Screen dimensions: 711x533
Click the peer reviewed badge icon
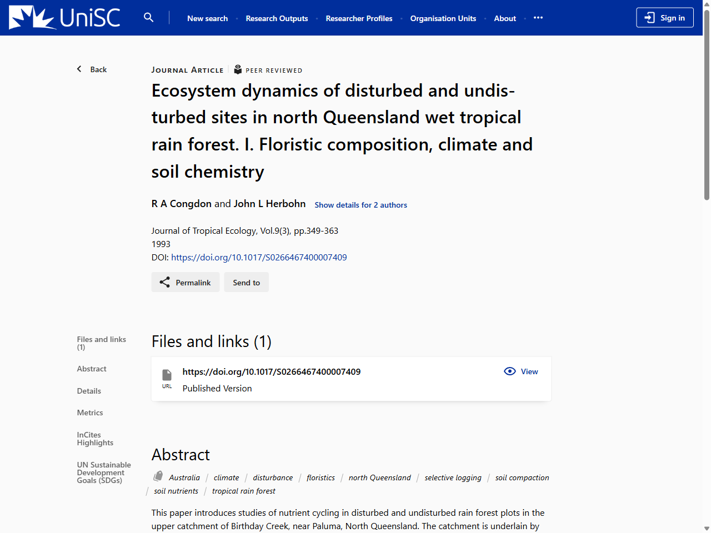pos(238,69)
